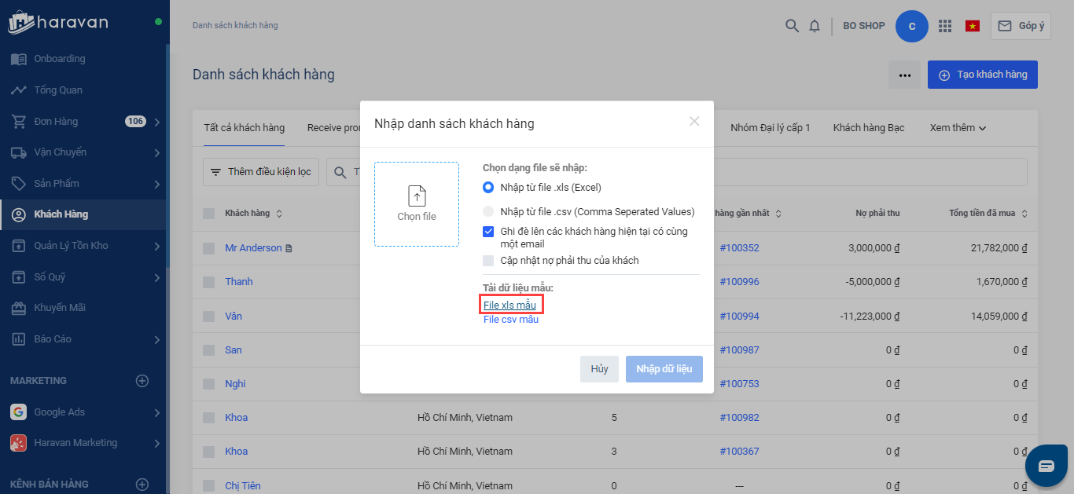
Task: Open Khuyến Mãi in sidebar
Action: coord(60,308)
